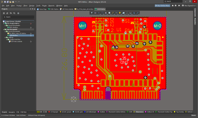Screen dimensions: 198x118
Task: Click the Projects panel compile icon
Action: click(x=7, y=13)
